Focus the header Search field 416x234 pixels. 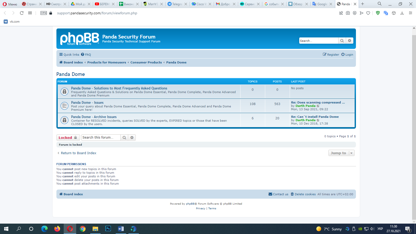coord(319,41)
